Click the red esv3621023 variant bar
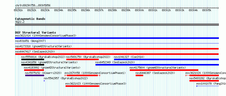226x96 pixels. point(82,86)
